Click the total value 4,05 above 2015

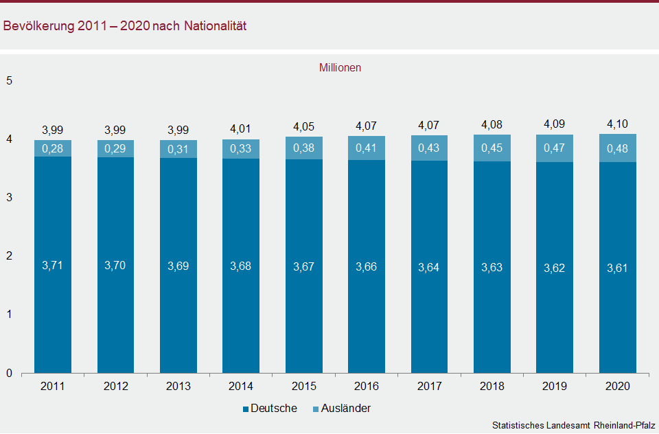(x=303, y=127)
